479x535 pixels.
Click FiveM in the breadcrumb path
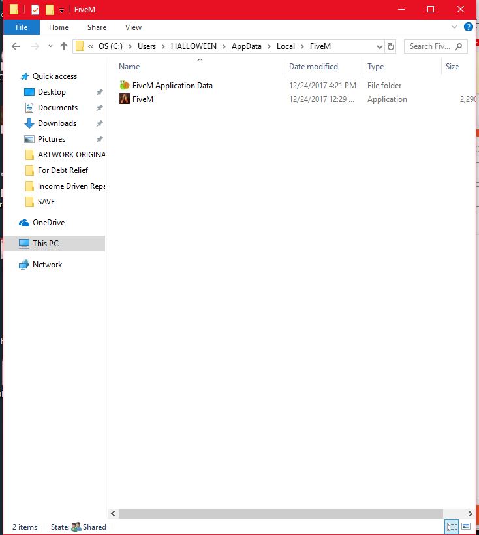[x=320, y=46]
